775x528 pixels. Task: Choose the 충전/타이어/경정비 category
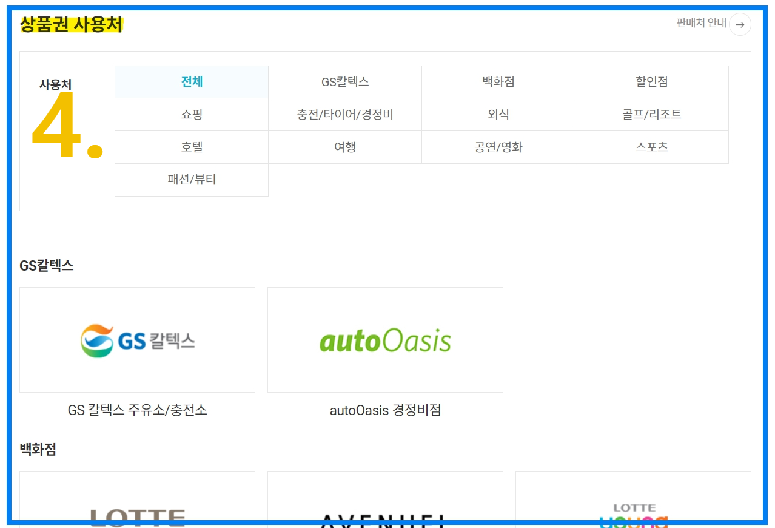click(344, 114)
